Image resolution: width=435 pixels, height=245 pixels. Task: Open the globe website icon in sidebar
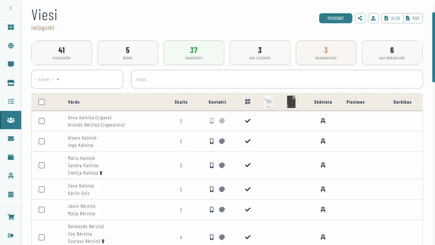tap(11, 46)
